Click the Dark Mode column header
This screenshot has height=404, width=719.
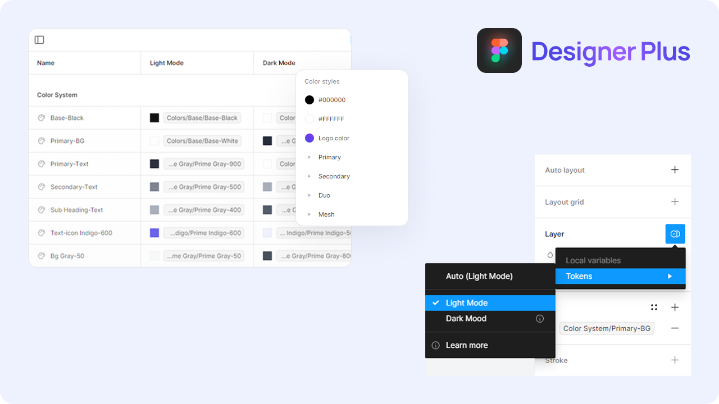(279, 63)
